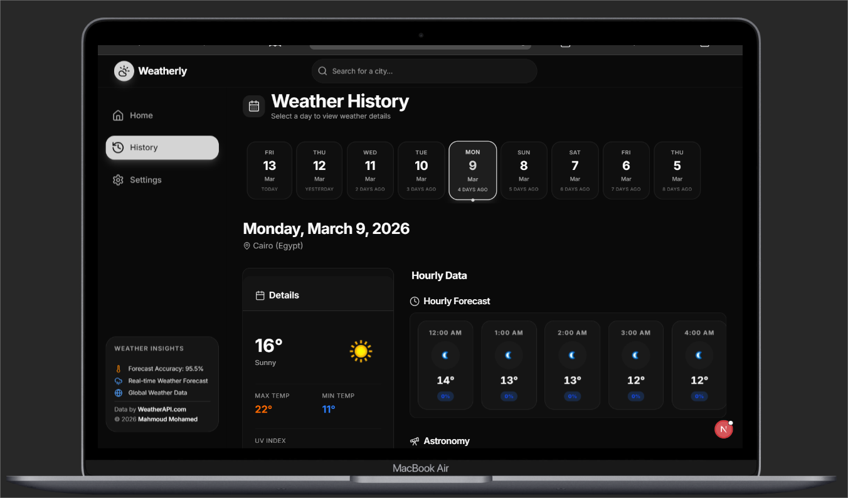Open Settings from the sidebar
The image size is (848, 498).
click(146, 180)
